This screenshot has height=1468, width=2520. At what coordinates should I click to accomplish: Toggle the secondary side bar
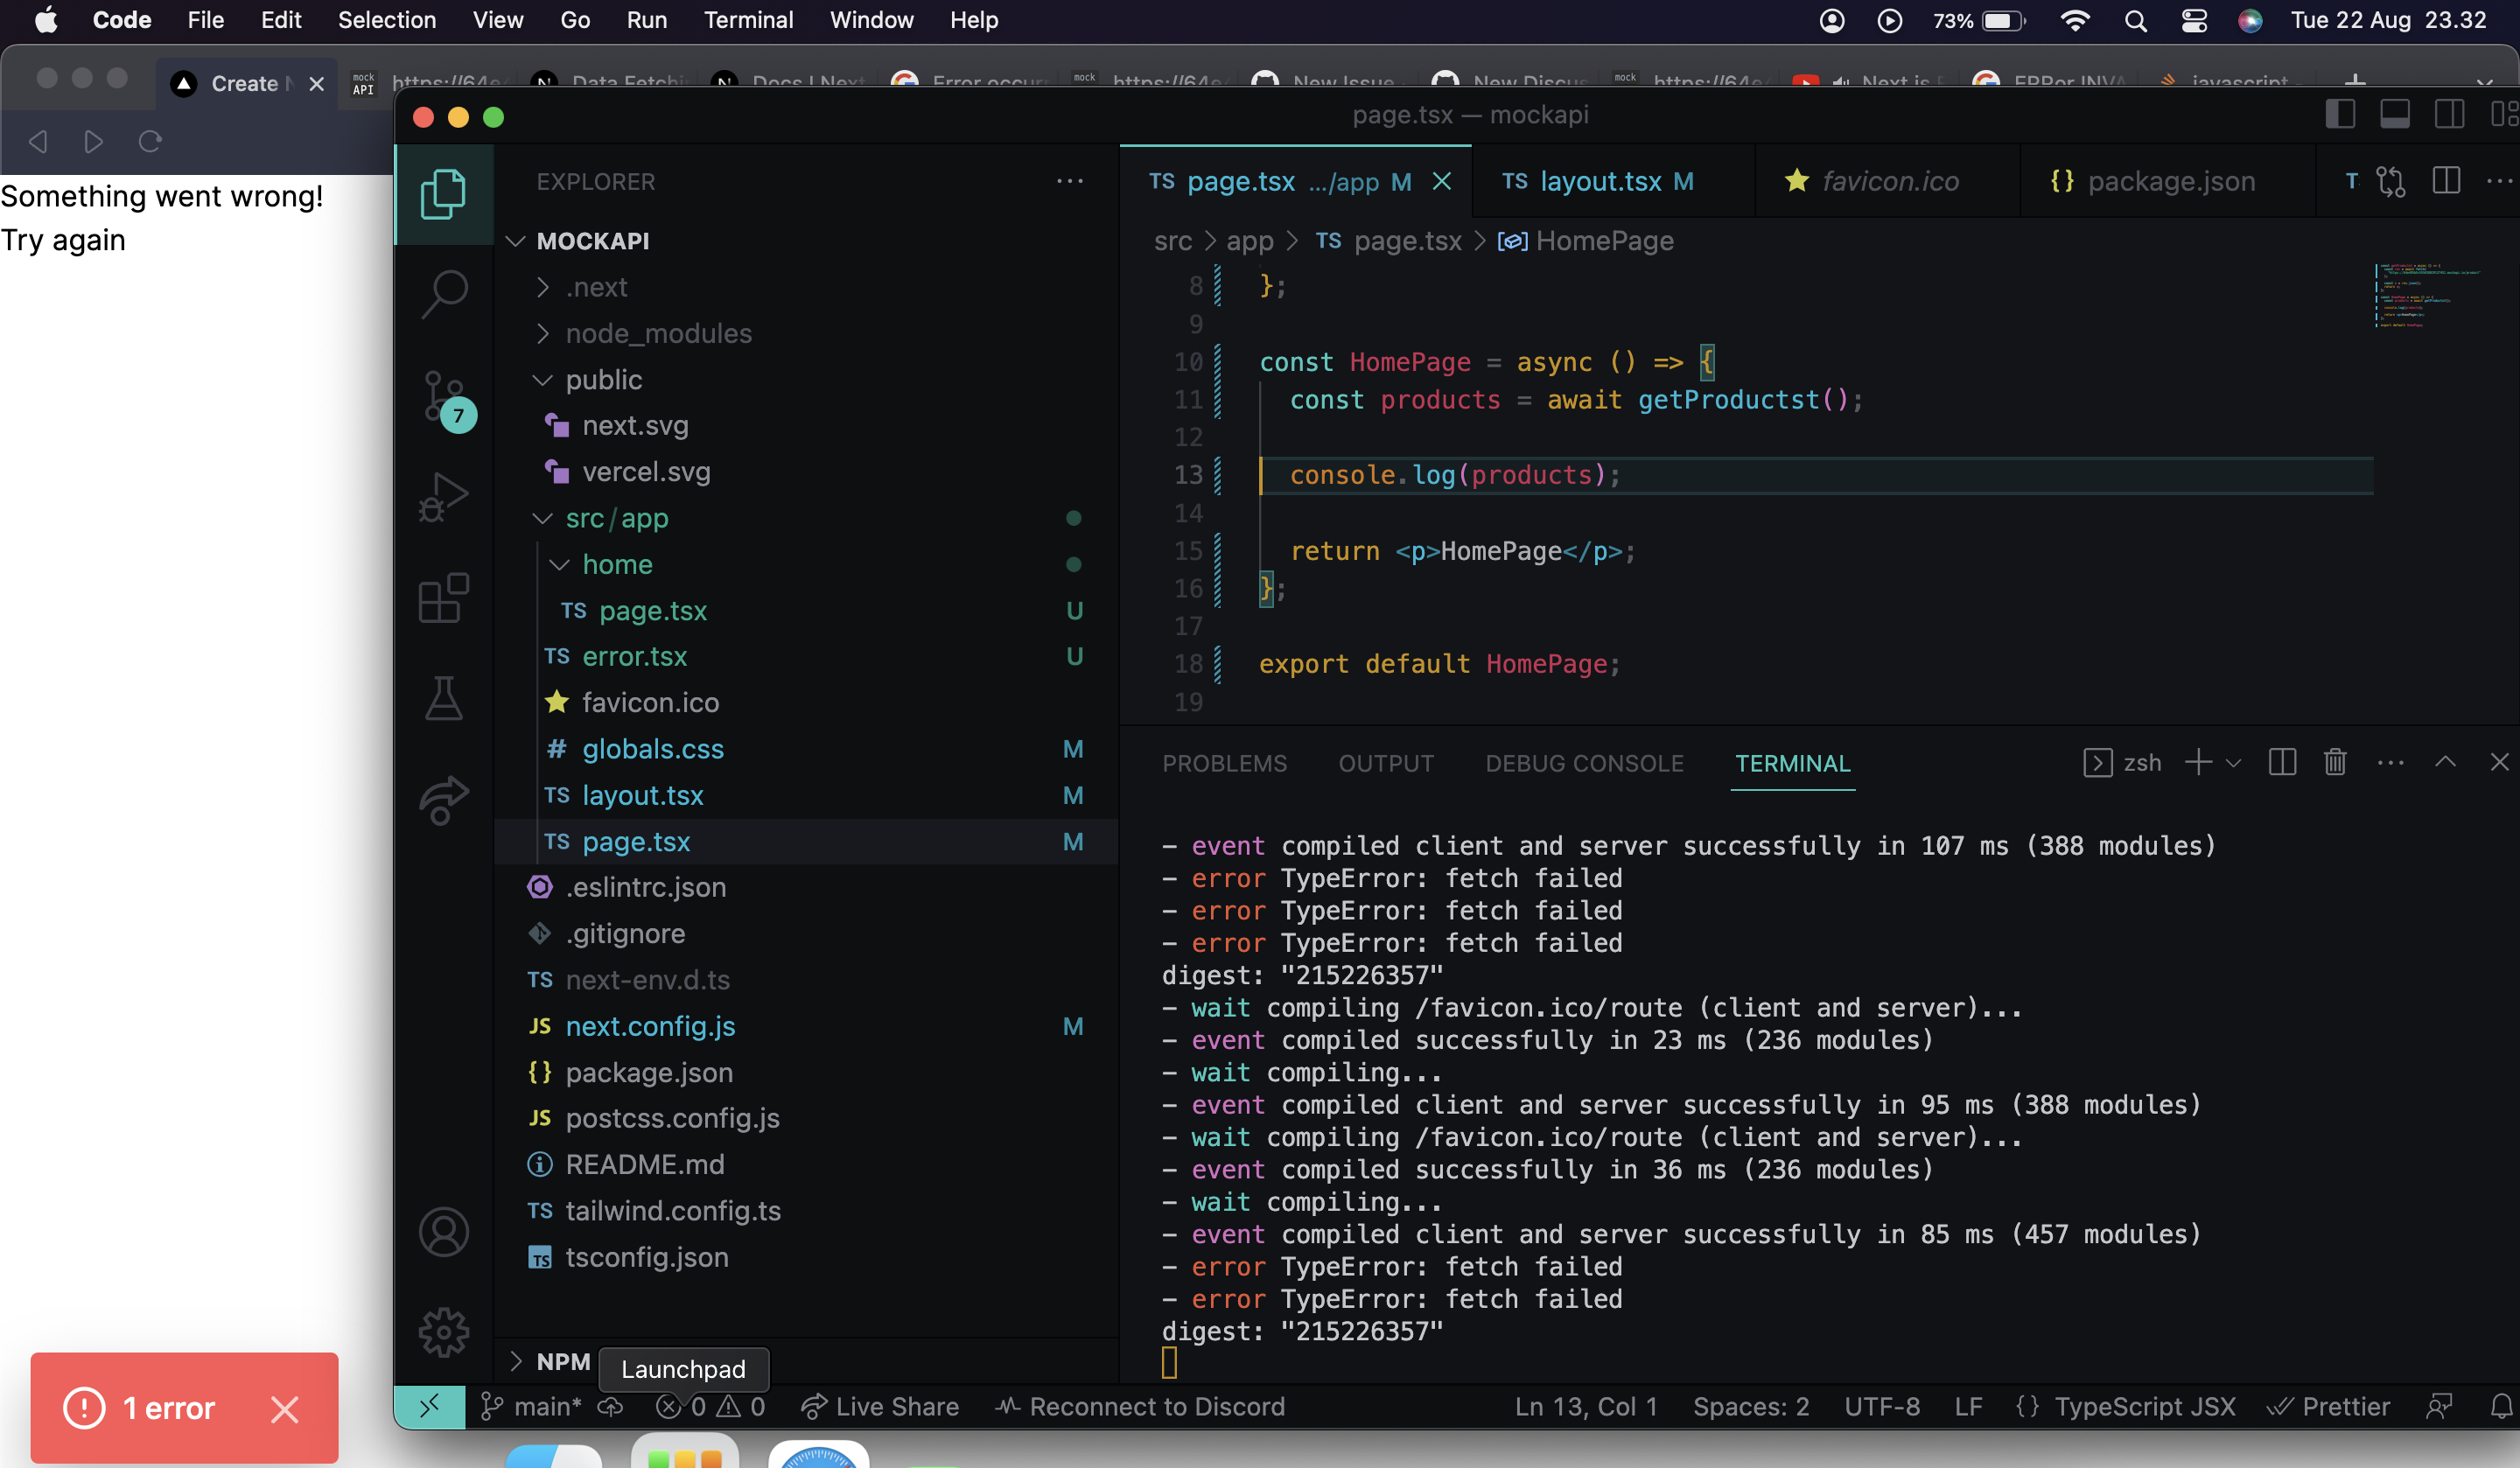coord(2449,114)
